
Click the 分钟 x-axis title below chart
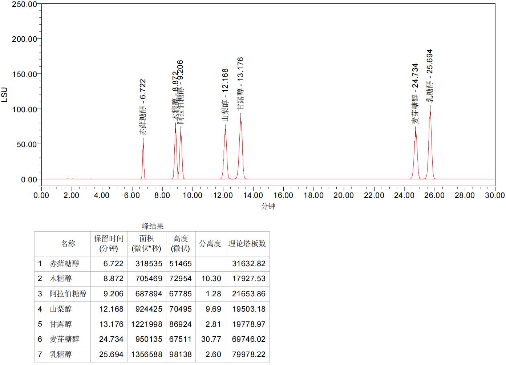pos(268,206)
